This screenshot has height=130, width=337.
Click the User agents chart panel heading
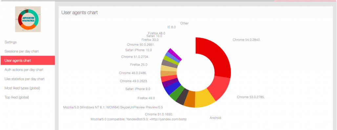click(x=79, y=13)
